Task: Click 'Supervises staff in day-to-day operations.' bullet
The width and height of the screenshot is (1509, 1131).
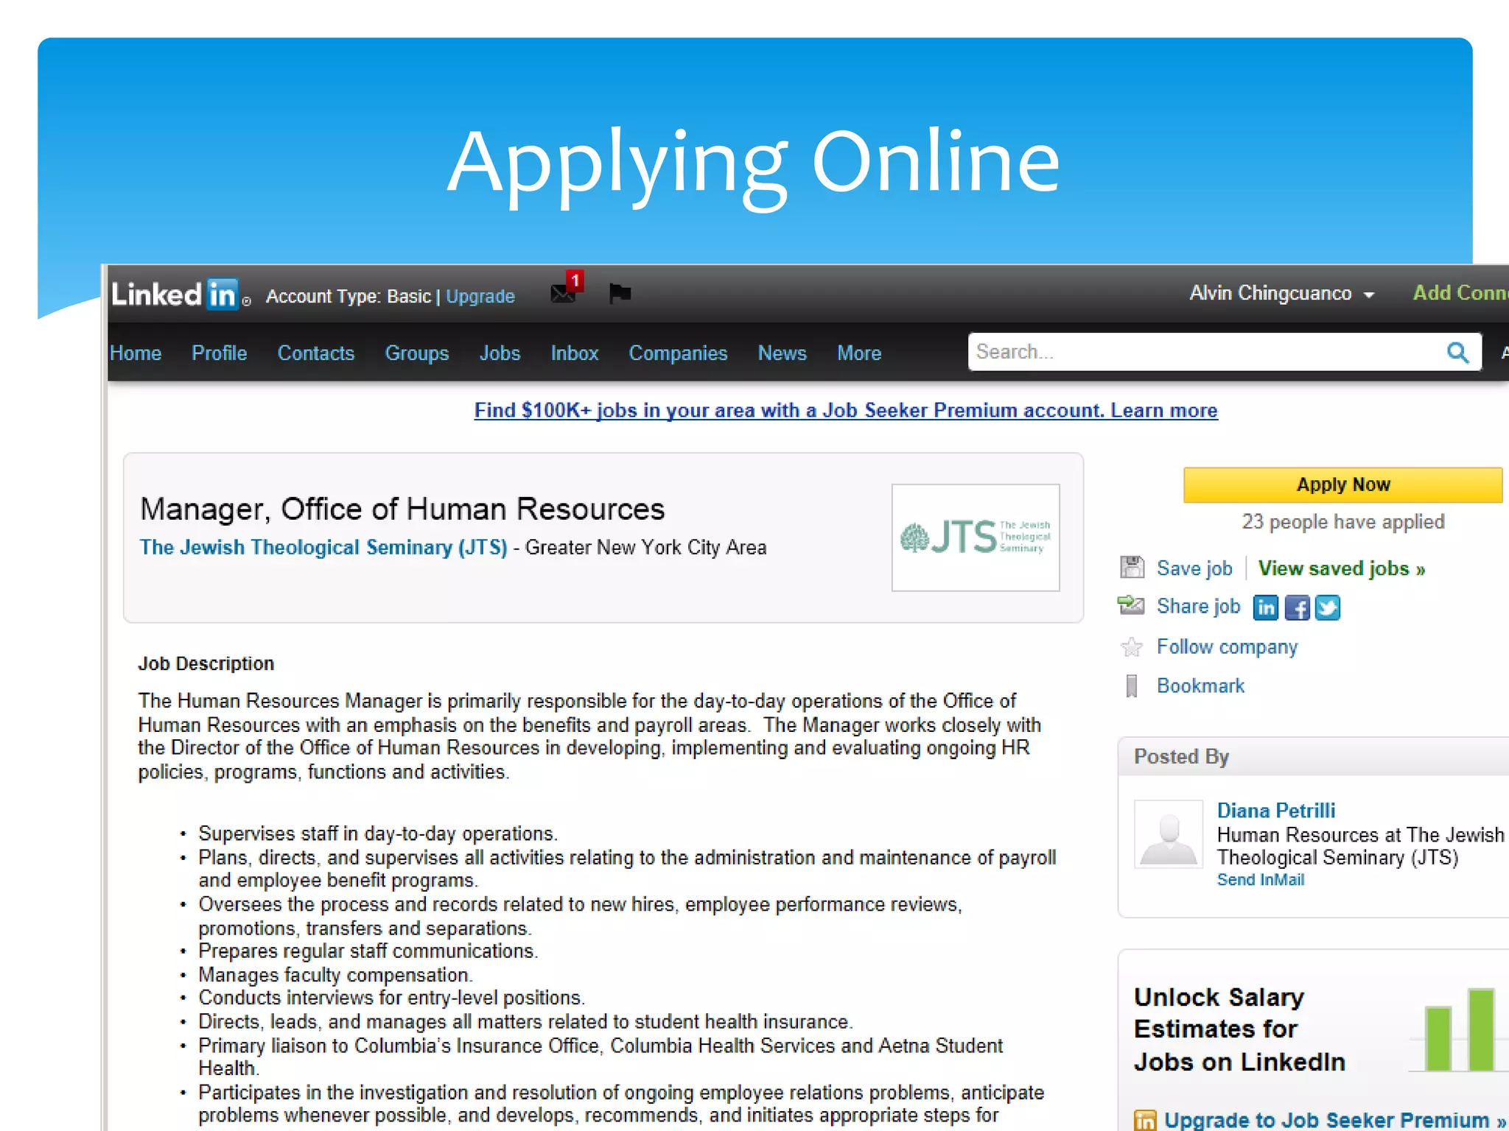Action: (x=378, y=834)
